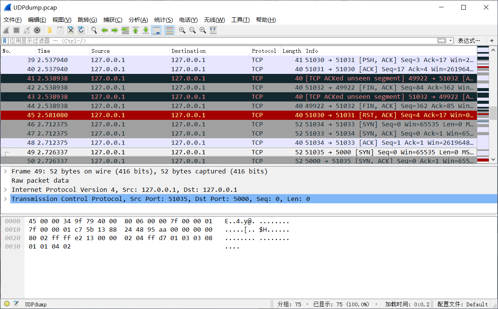Click the stop capture square icon
The width and height of the screenshot is (498, 309).
tap(16, 30)
